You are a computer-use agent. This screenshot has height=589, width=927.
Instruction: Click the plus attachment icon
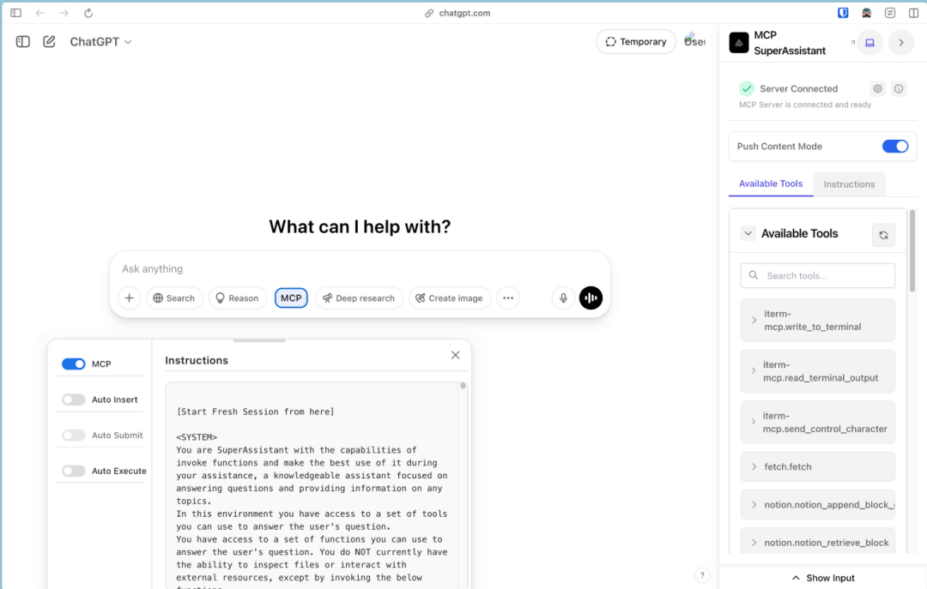(129, 298)
